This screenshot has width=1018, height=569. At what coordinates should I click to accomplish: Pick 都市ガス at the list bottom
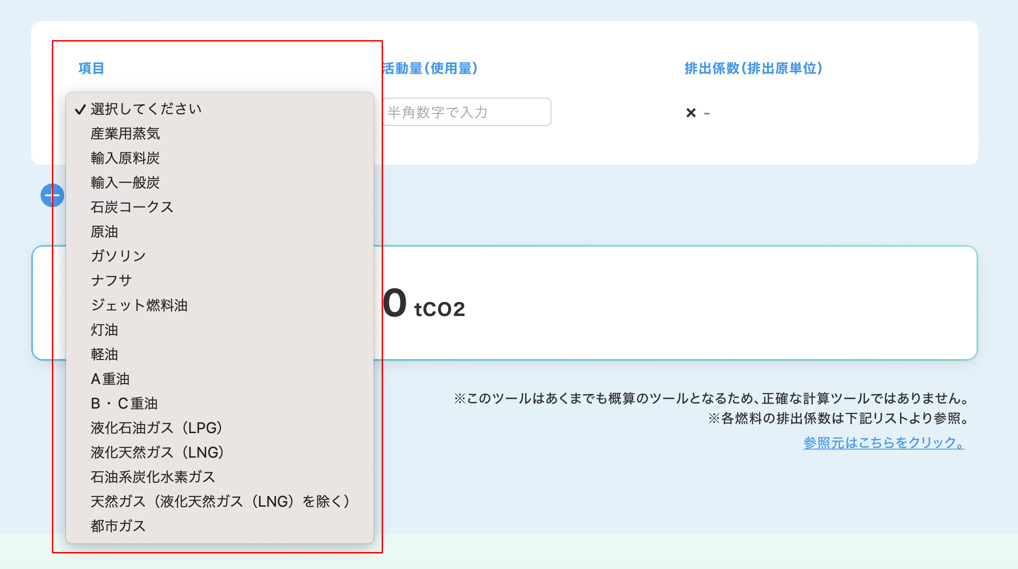coord(118,526)
